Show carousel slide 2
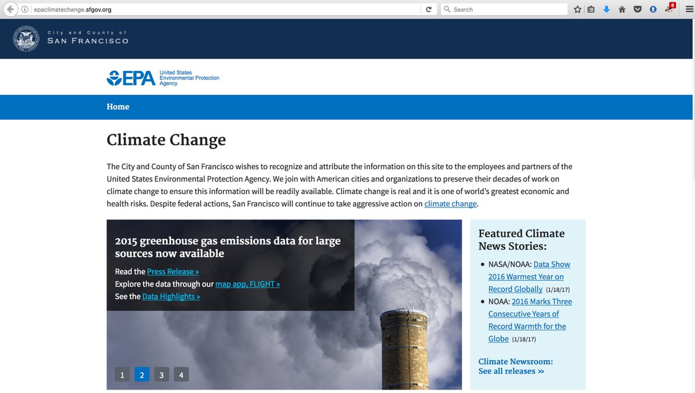 [x=142, y=374]
